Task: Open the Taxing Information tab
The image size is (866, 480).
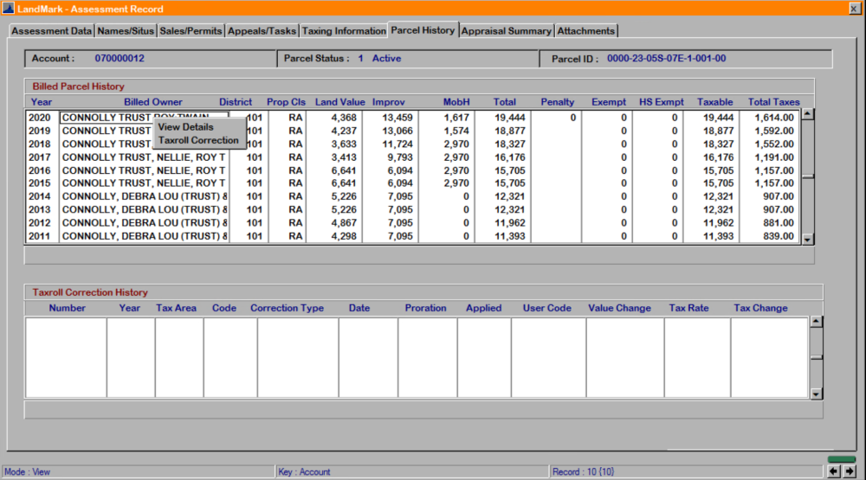Action: click(344, 31)
